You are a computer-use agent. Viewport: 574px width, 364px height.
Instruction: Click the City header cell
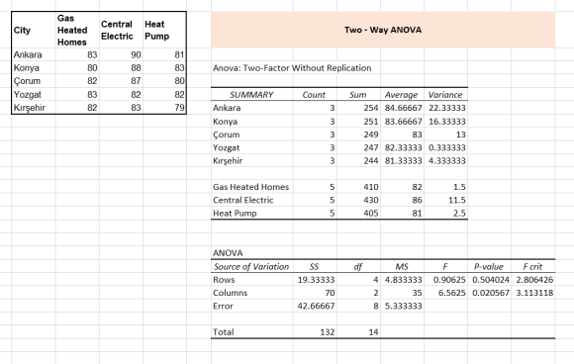click(x=34, y=30)
